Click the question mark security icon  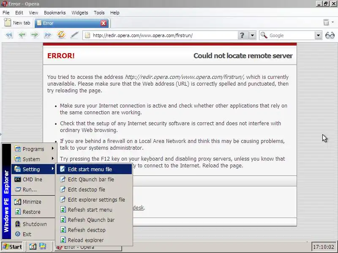pos(242,35)
